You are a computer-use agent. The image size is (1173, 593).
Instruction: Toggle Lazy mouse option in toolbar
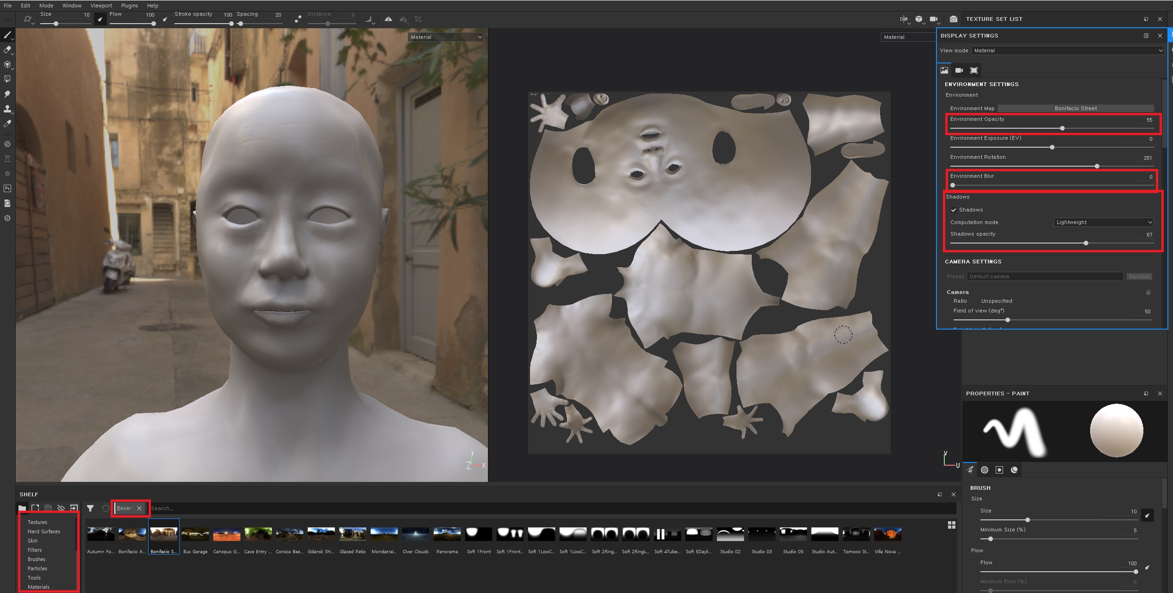(x=298, y=19)
